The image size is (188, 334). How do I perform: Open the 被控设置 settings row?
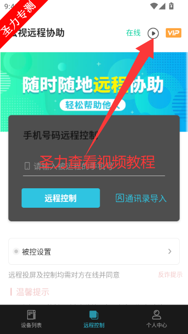[x=94, y=251]
